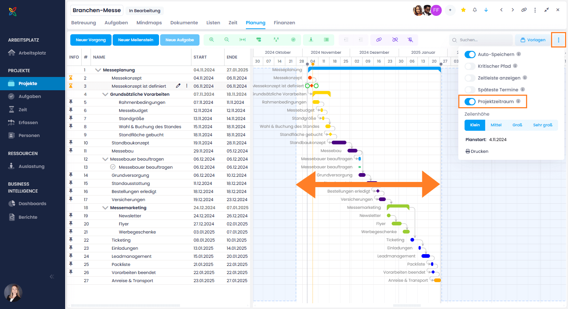Enable Späteste Termine switch

pyautogui.click(x=470, y=90)
